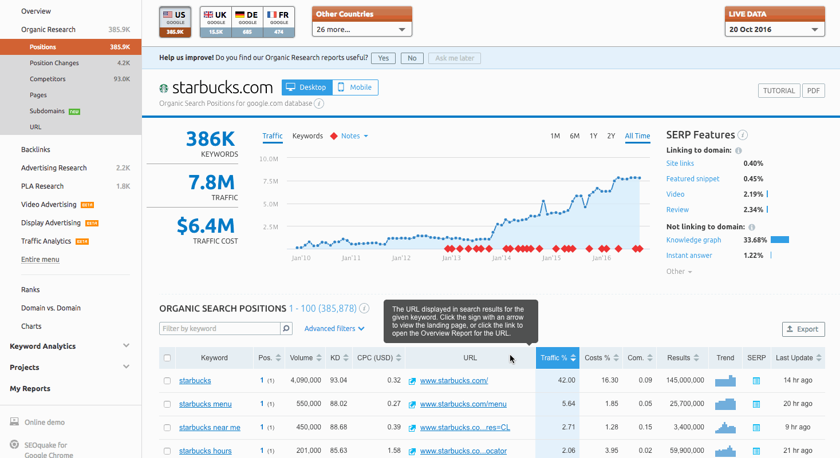Switch to Mobile view toggle

pos(355,87)
